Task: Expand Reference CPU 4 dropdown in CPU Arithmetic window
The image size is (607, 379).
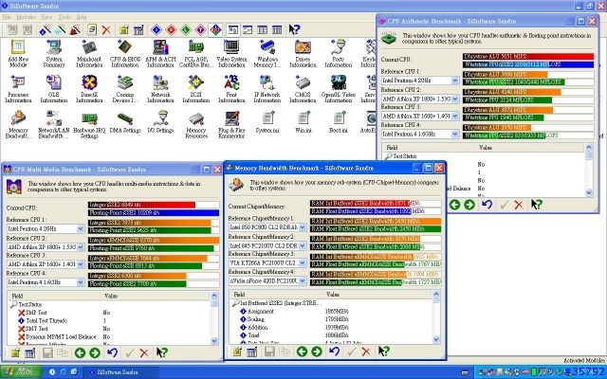Action: tap(455, 135)
